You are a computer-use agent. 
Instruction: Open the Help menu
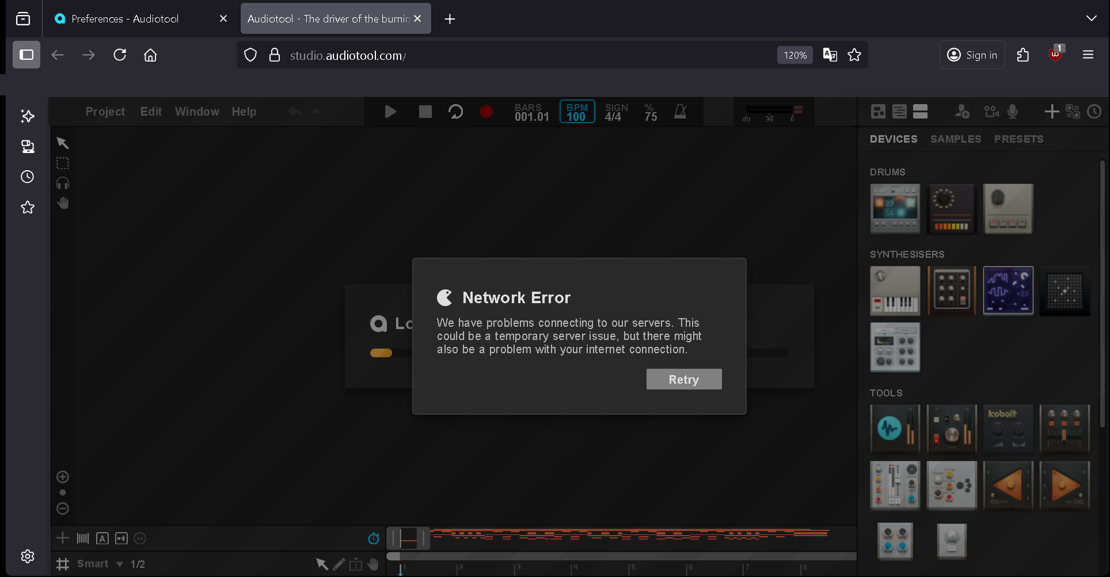pyautogui.click(x=244, y=112)
